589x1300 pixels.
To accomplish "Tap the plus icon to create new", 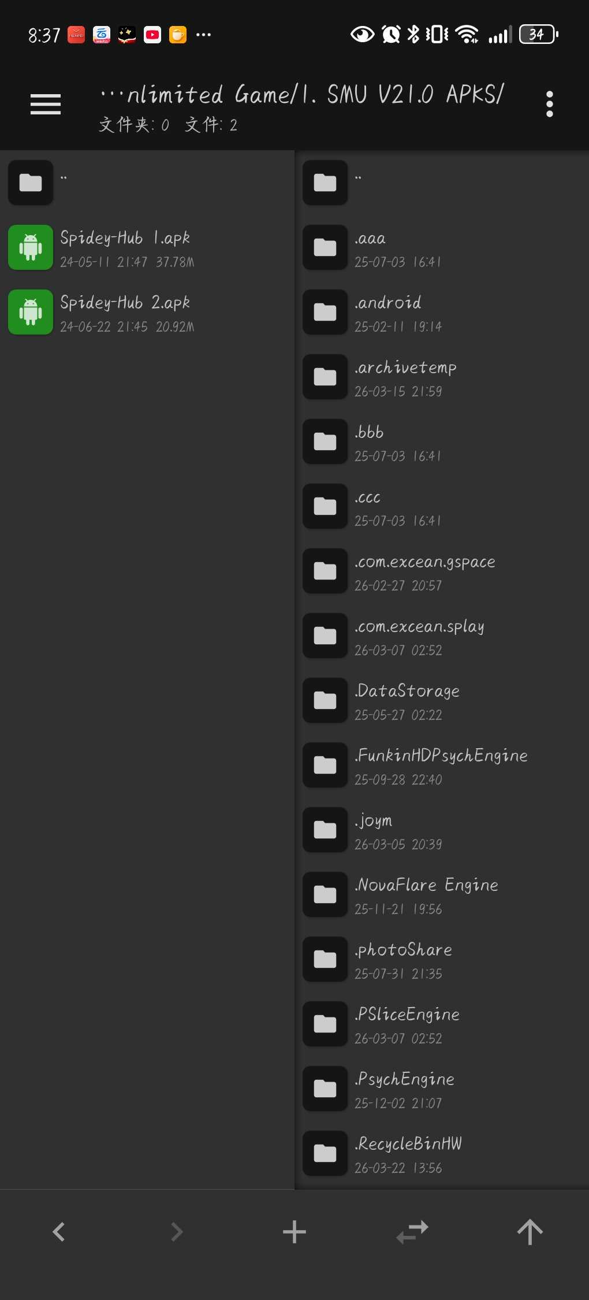I will (294, 1231).
